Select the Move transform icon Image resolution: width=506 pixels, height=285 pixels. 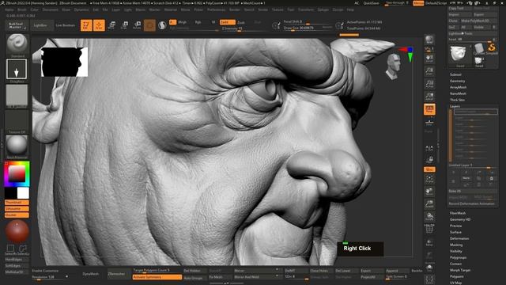(x=111, y=25)
